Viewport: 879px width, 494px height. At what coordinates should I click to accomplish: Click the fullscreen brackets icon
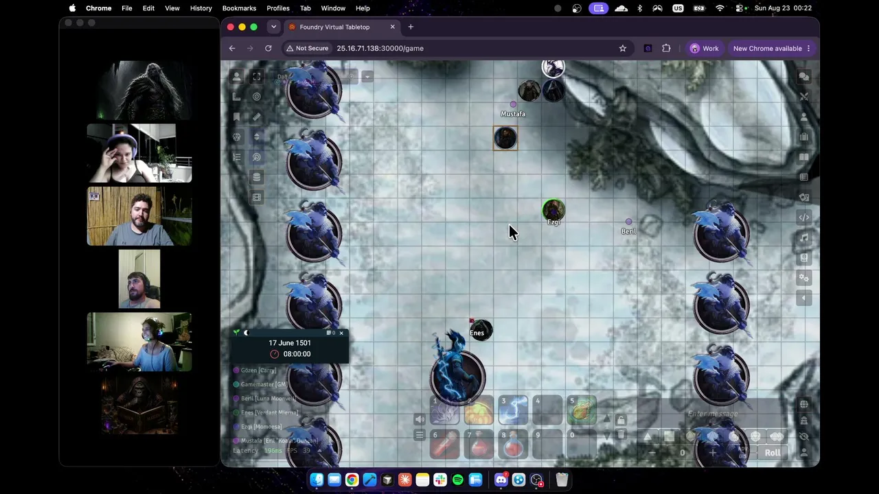[257, 77]
